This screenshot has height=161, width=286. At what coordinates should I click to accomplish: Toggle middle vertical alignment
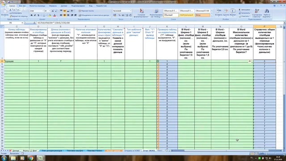point(64,11)
